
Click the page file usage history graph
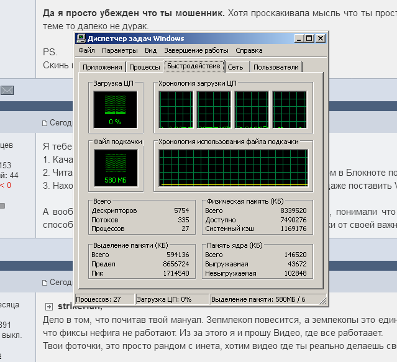(233, 168)
